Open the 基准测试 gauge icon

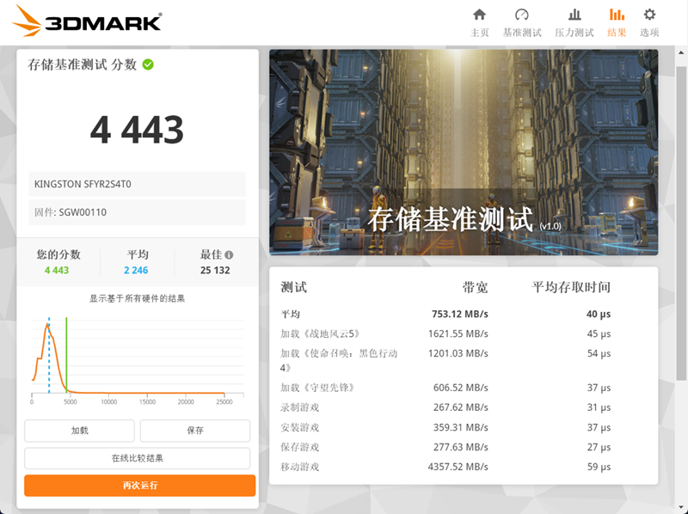tap(522, 15)
